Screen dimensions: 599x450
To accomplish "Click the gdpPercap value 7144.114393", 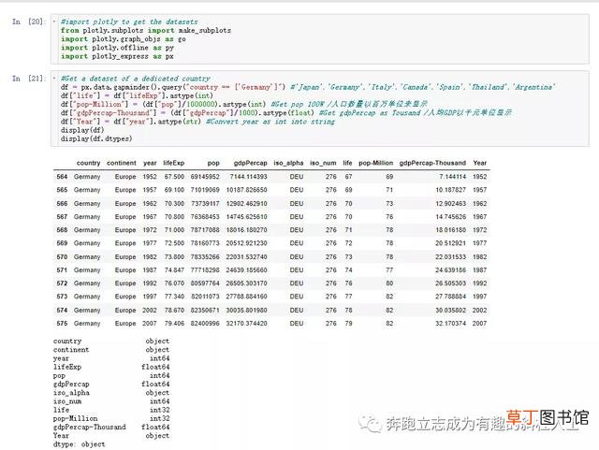I will [x=248, y=177].
